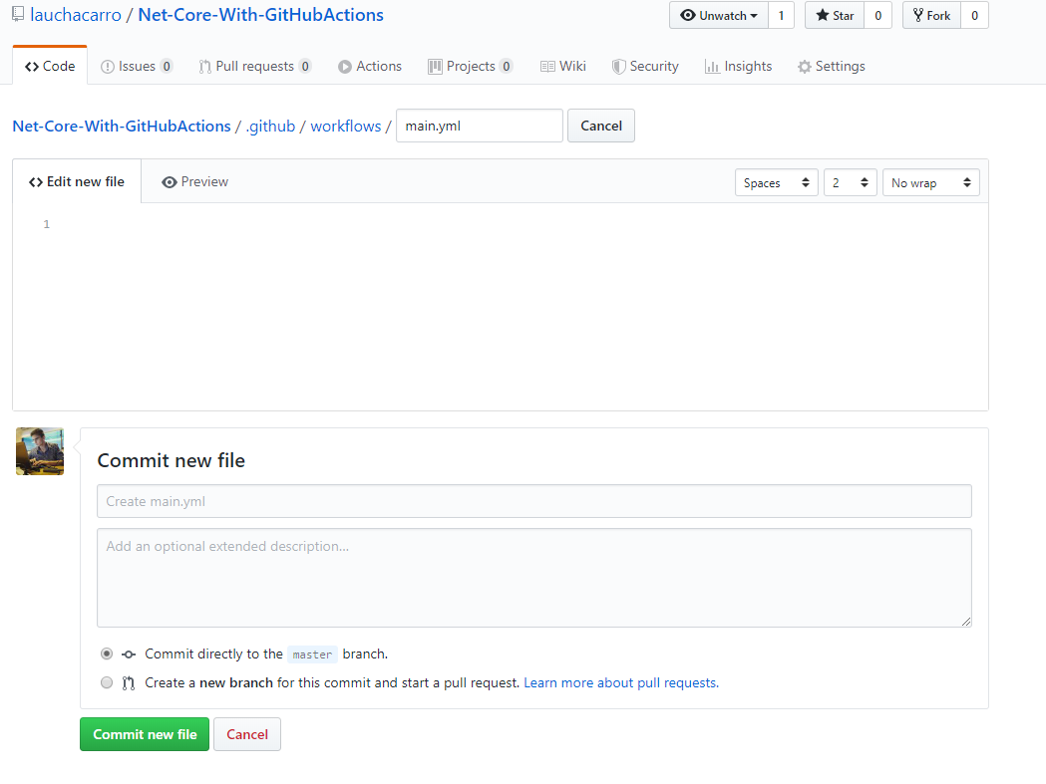
Task: Open the watchers count next to Unwatch
Action: 781,15
